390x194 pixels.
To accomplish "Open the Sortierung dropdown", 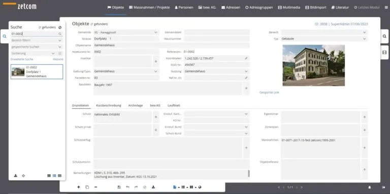I will pos(53,53).
